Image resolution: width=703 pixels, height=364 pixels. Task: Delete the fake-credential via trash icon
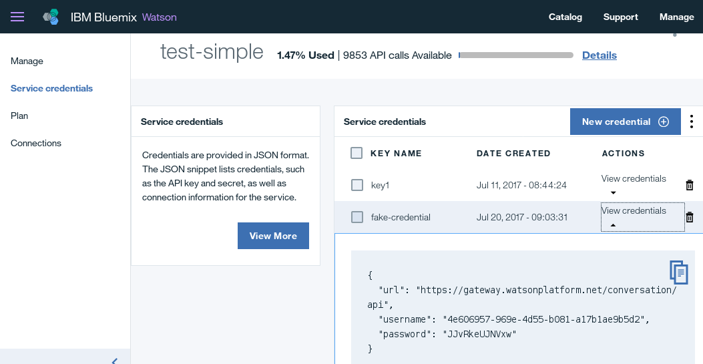tap(690, 217)
